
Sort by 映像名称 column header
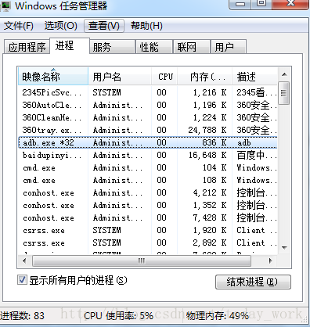[x=53, y=77]
